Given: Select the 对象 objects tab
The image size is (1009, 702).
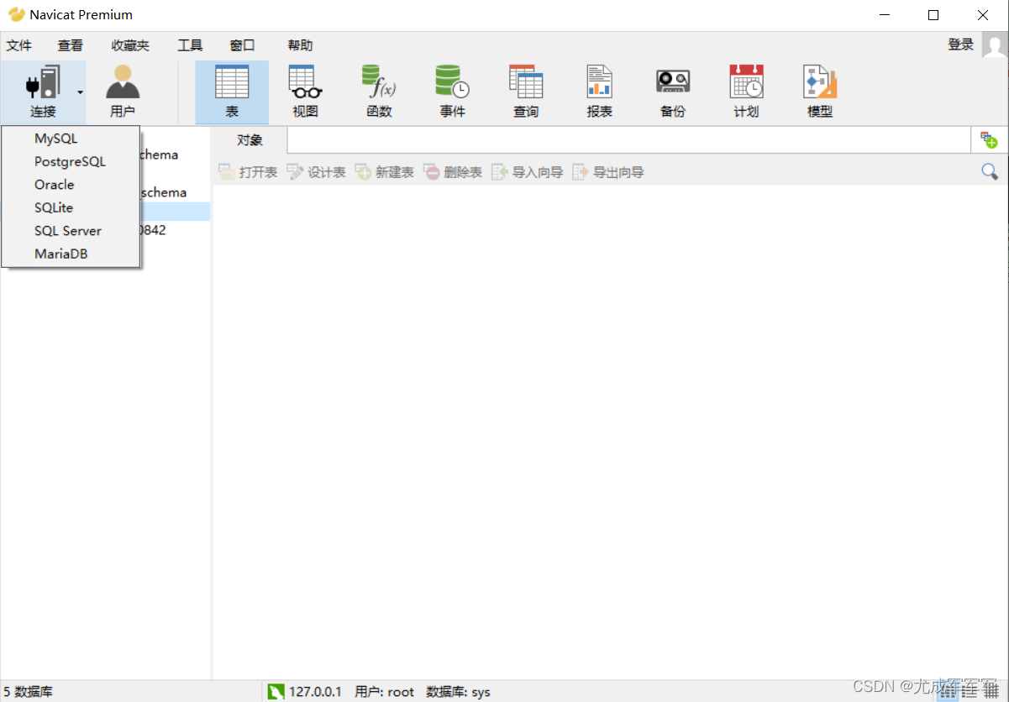Looking at the screenshot, I should pyautogui.click(x=250, y=140).
